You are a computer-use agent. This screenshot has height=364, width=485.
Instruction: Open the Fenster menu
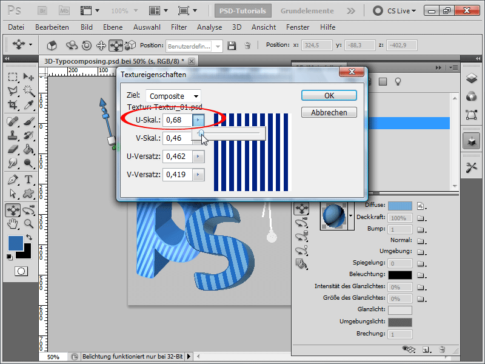[x=298, y=27]
